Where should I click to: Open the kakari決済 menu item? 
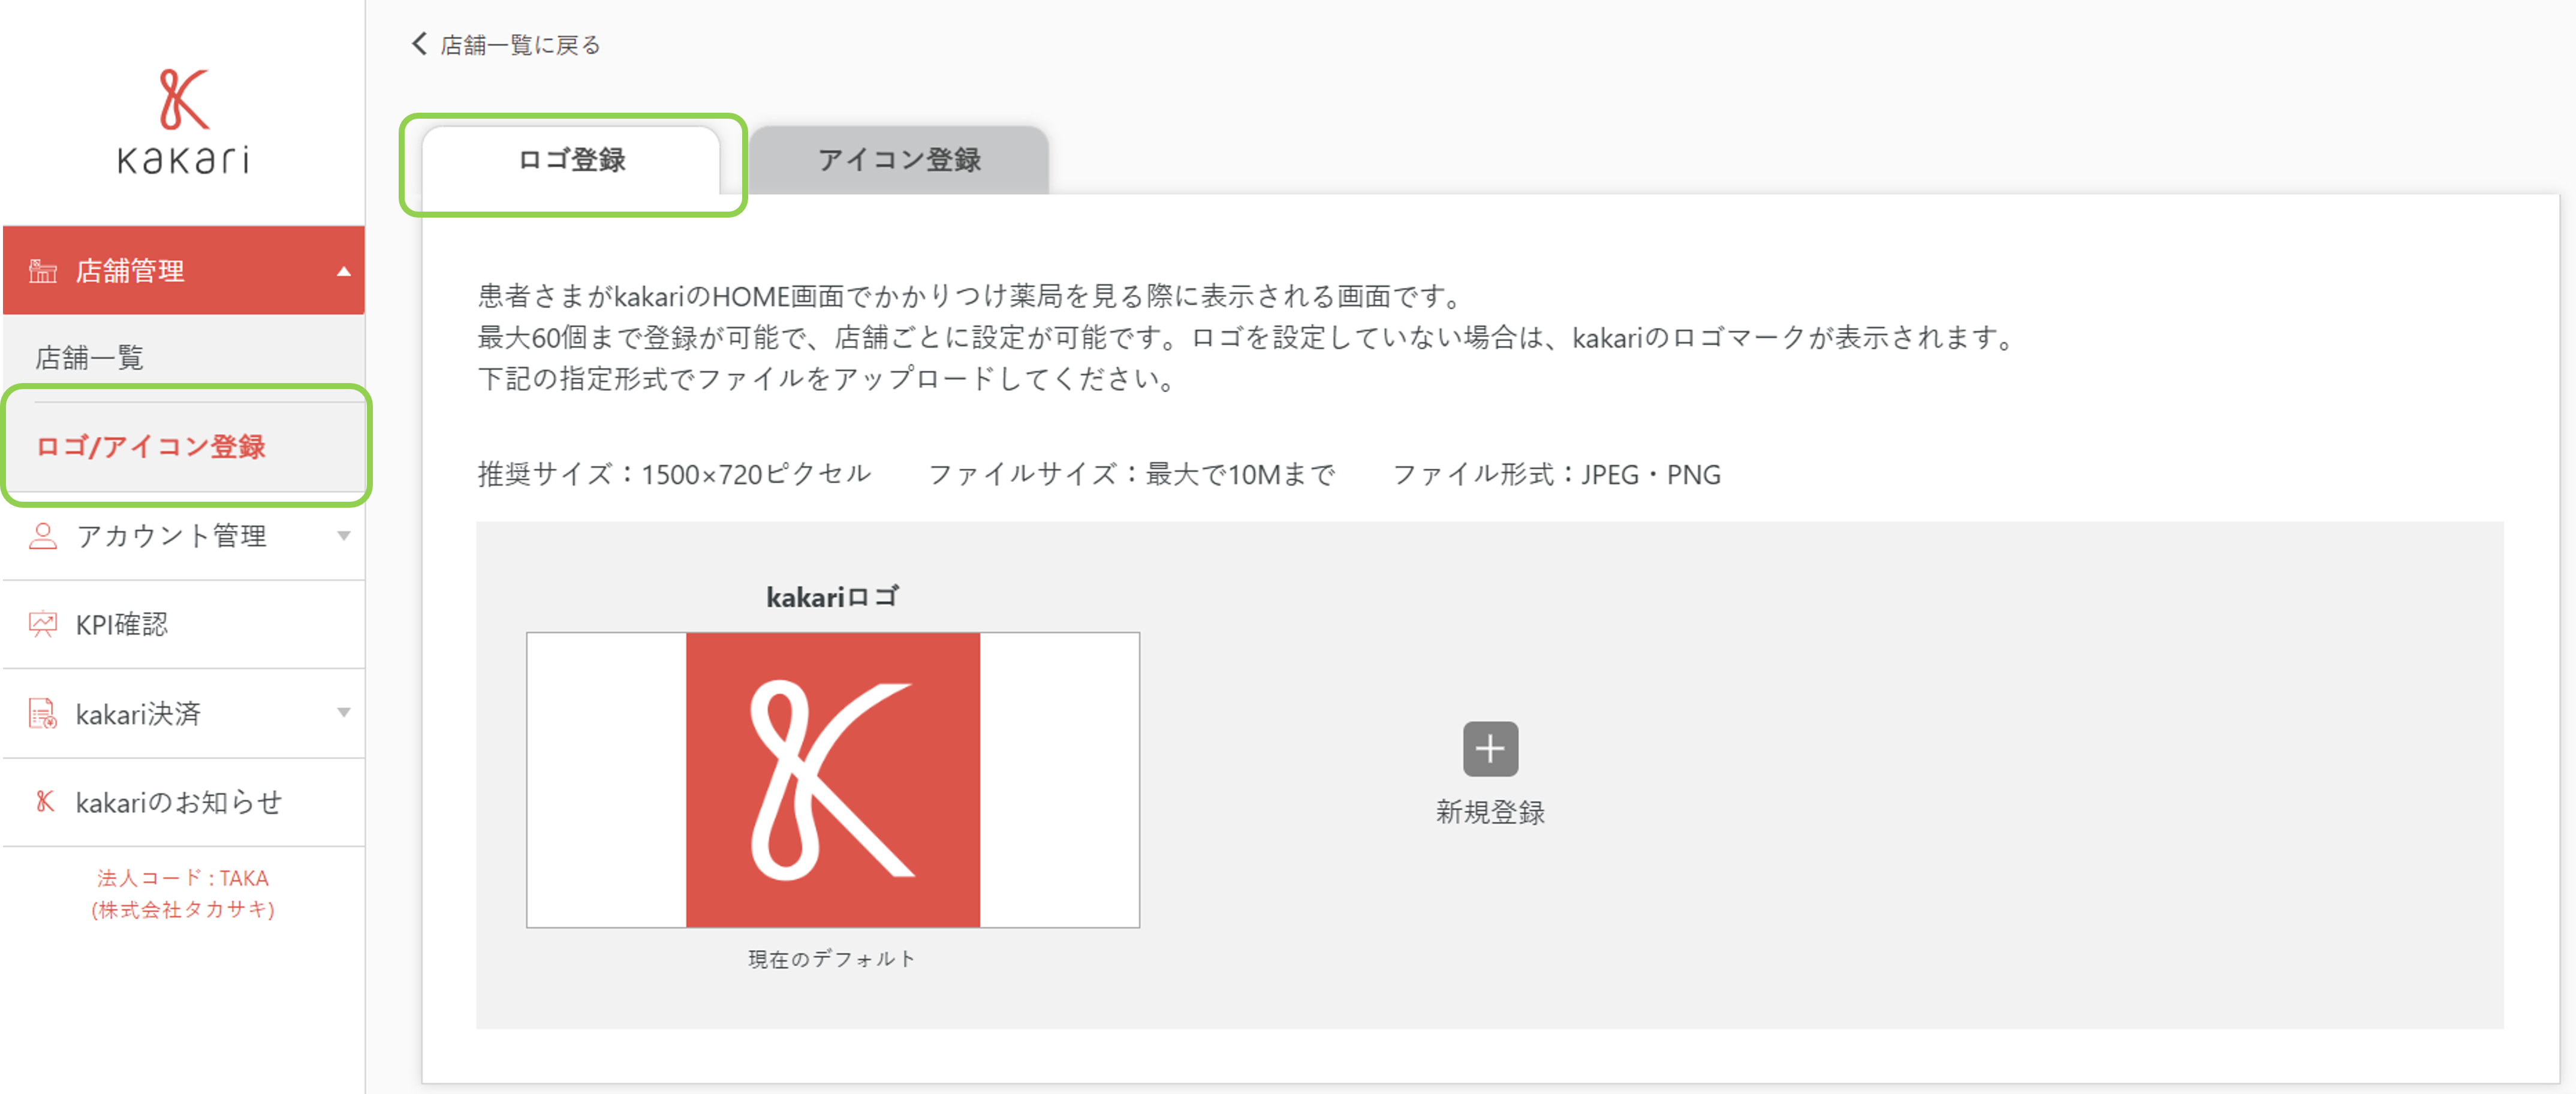184,713
